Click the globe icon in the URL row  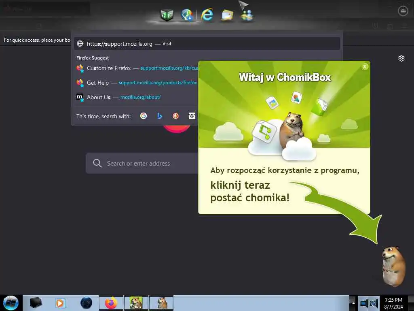click(x=80, y=44)
